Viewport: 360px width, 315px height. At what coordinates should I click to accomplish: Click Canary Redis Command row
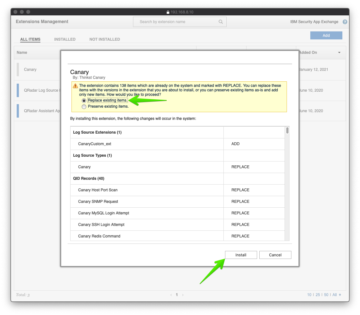pos(178,236)
